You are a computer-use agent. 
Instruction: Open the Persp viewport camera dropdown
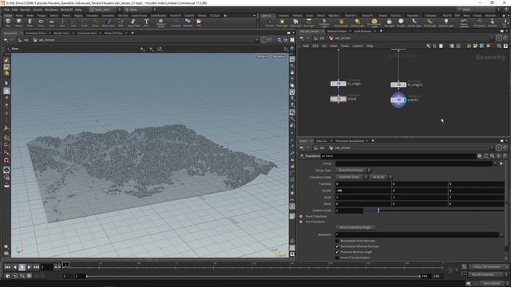tap(262, 57)
